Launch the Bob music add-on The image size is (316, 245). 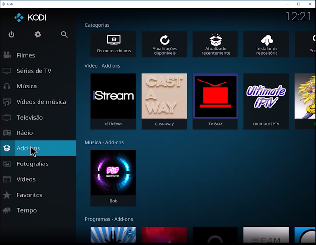pyautogui.click(x=113, y=178)
